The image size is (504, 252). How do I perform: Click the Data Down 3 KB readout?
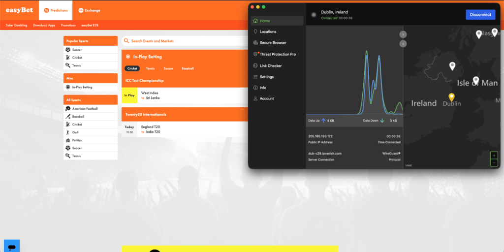tap(380, 121)
